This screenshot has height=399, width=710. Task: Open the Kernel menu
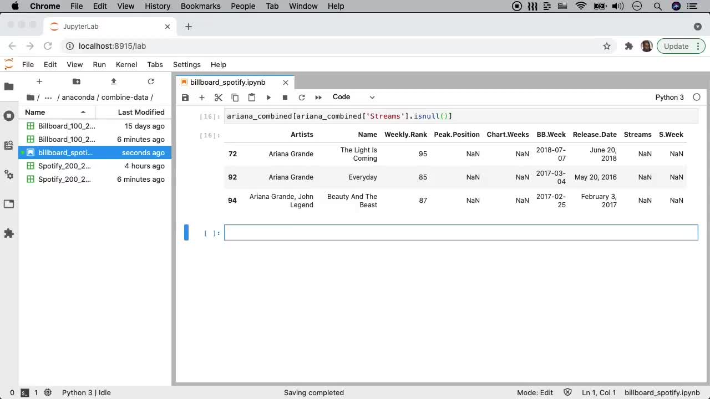click(126, 64)
